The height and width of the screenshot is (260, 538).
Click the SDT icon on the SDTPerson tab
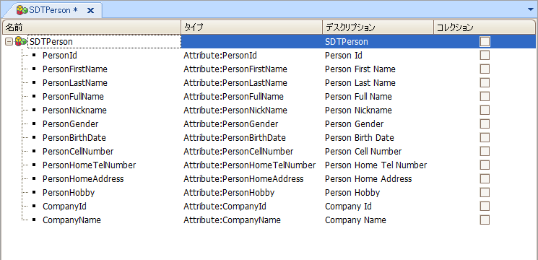tap(22, 10)
